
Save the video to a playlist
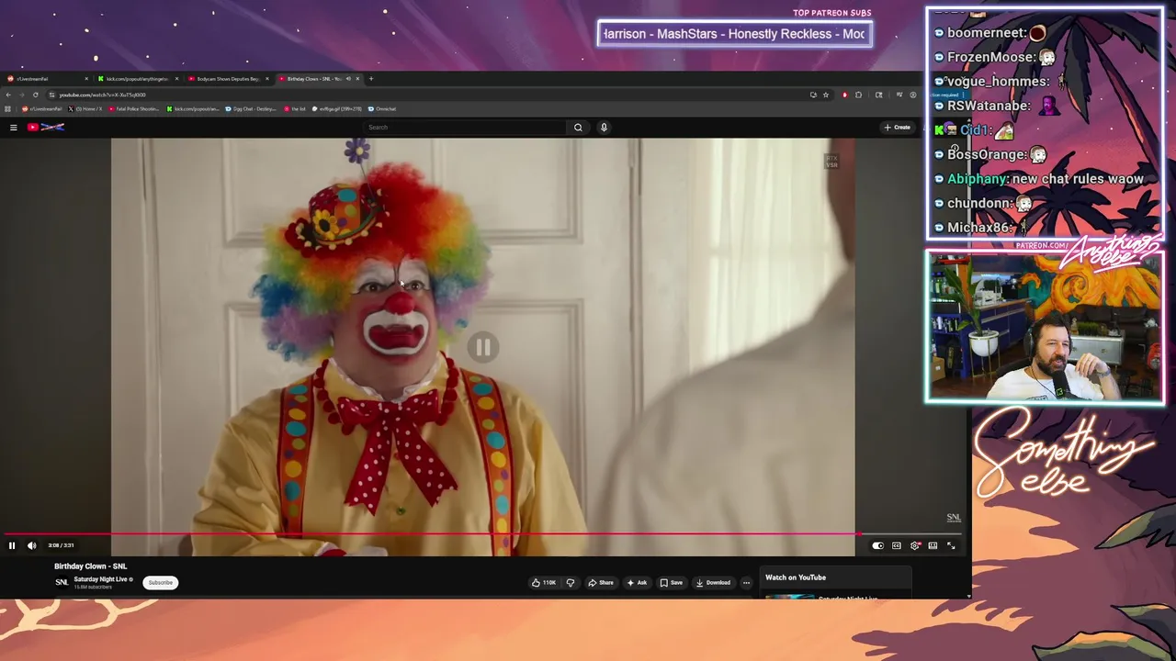pos(672,582)
